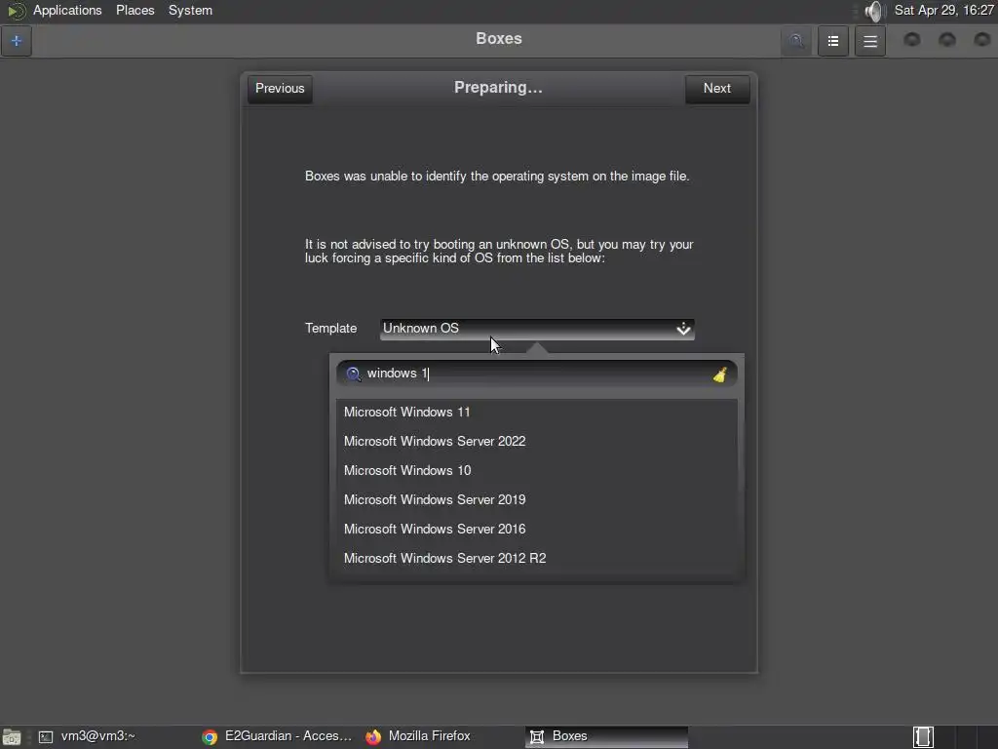Open the hamburger menu in Boxes header
Viewport: 998px width, 749px height.
(x=870, y=41)
